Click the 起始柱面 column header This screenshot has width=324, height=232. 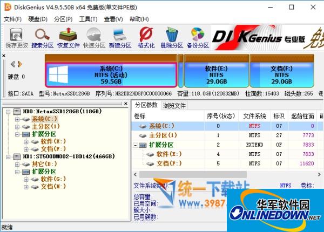(x=303, y=116)
